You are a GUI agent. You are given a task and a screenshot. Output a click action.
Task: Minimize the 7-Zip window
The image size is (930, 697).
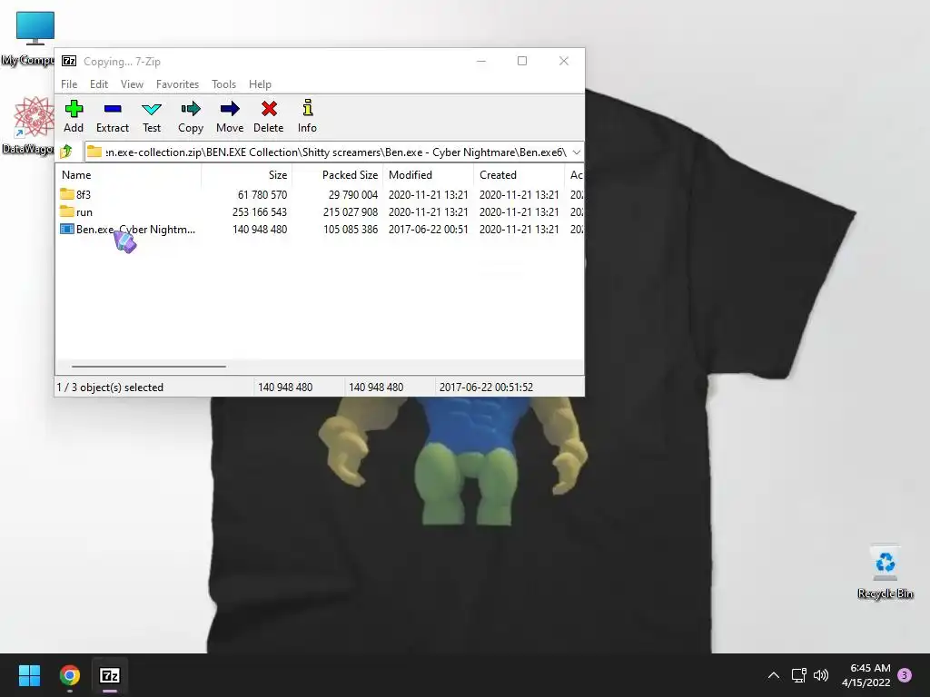tap(481, 61)
